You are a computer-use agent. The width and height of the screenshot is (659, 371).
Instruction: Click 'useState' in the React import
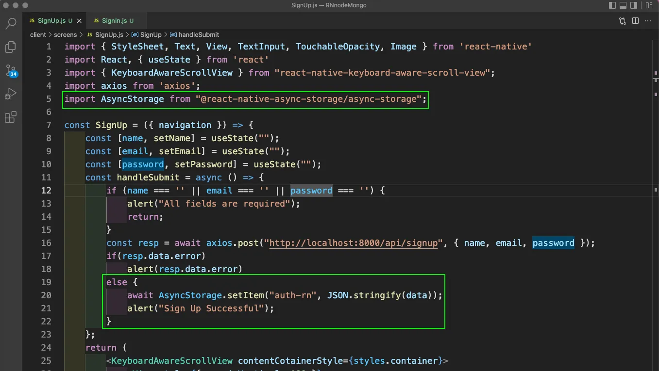(x=169, y=60)
